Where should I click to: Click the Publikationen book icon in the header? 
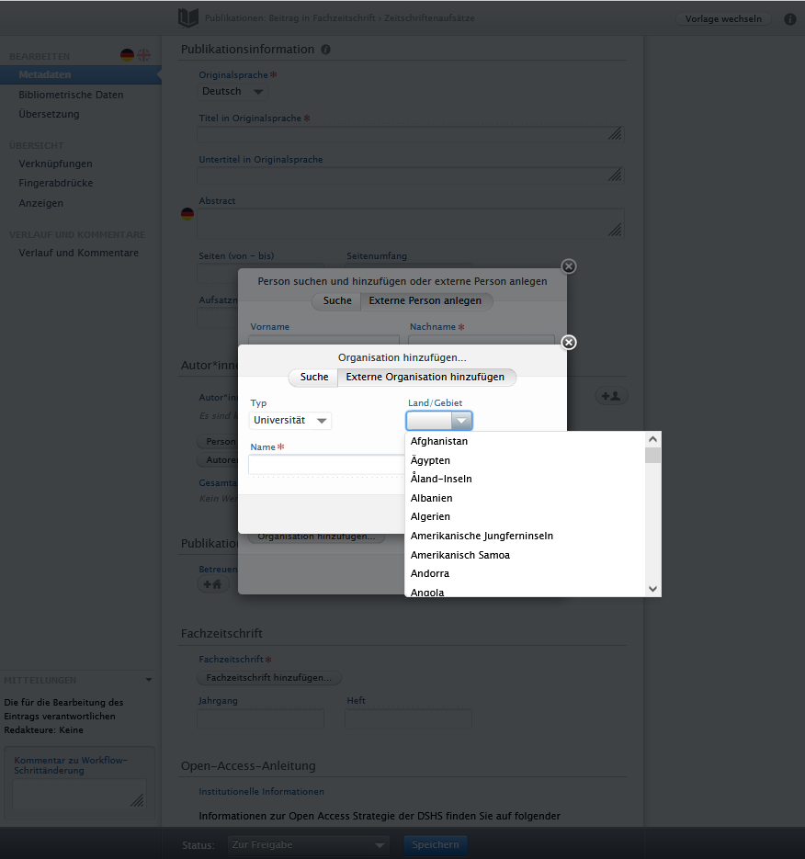pos(187,17)
